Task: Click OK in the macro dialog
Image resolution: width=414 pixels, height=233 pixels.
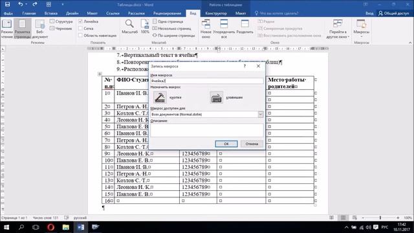Action: pyautogui.click(x=226, y=144)
